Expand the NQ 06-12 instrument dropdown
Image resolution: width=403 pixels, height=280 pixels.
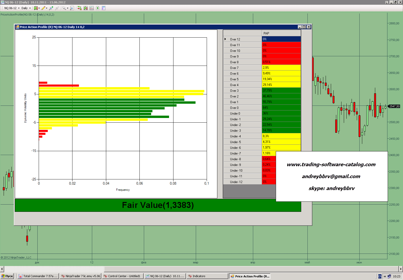click(x=12, y=8)
